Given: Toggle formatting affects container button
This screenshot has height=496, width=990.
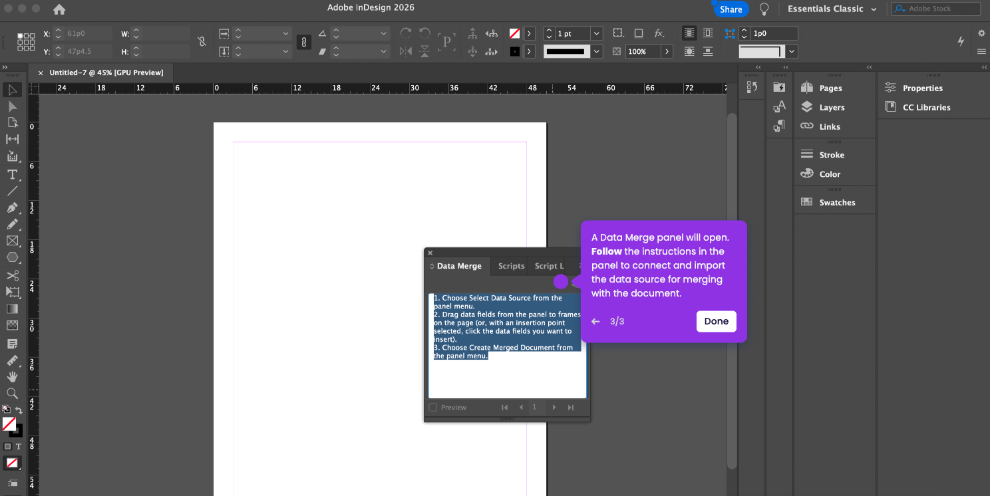Looking at the screenshot, I should (x=8, y=447).
